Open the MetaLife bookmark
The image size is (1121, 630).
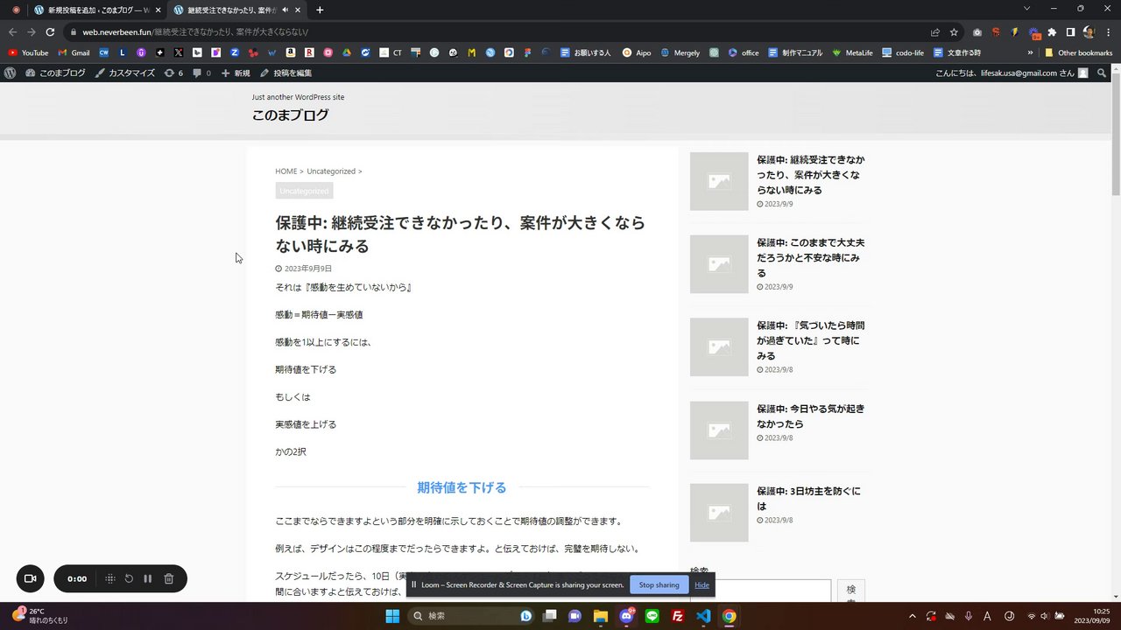click(852, 52)
